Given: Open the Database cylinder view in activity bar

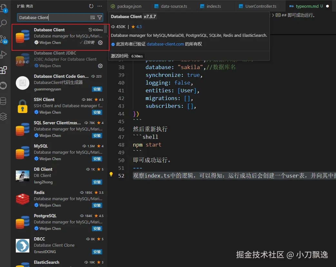Looking at the screenshot, I should (x=3, y=101).
